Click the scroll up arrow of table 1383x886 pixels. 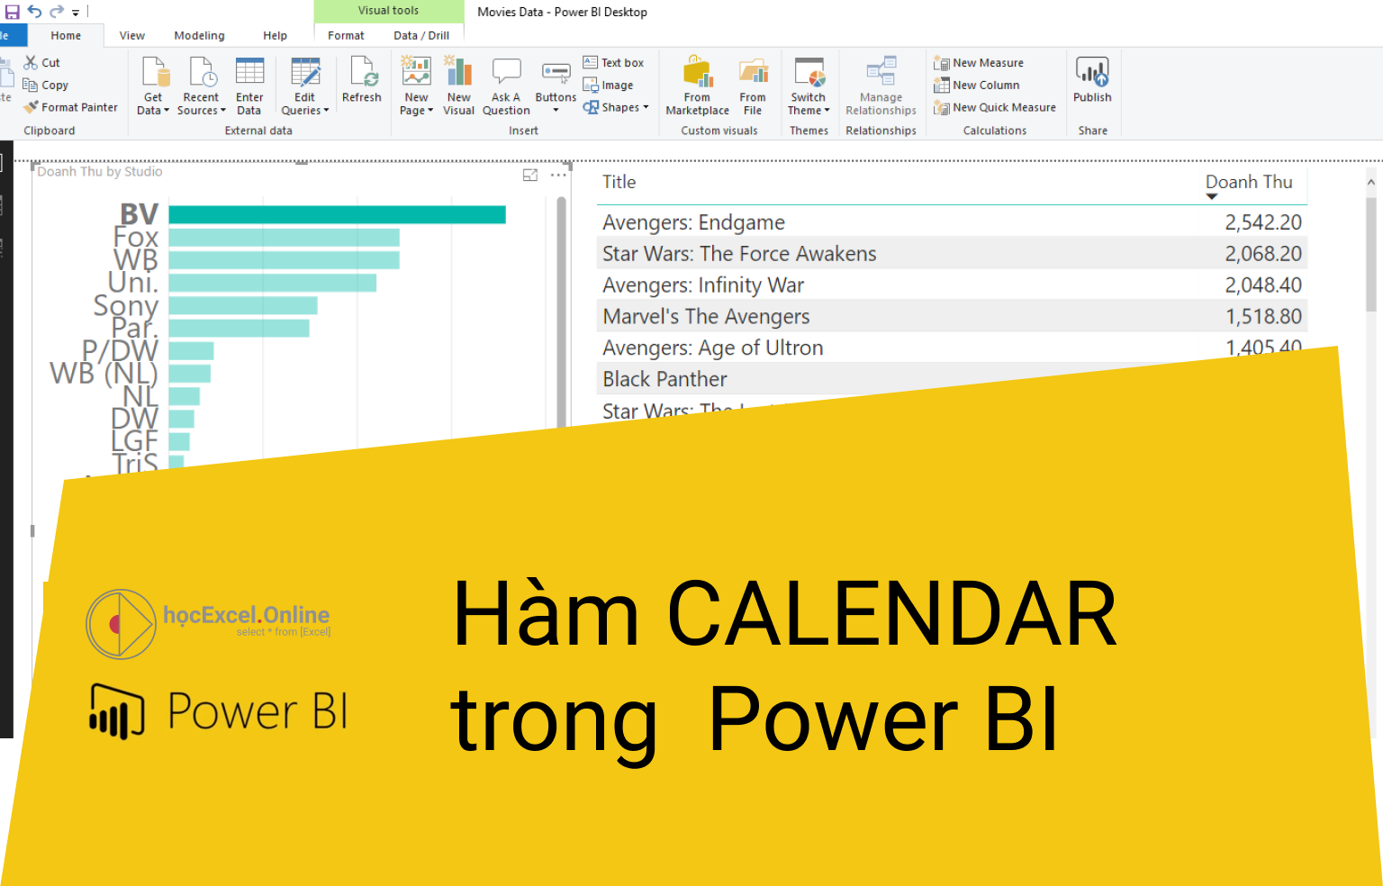click(1371, 182)
